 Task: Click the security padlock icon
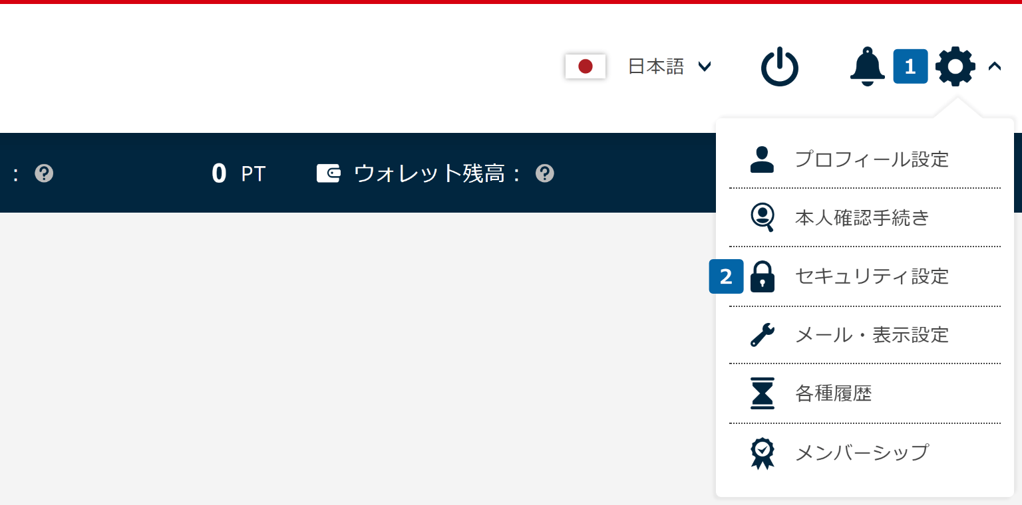coord(763,276)
